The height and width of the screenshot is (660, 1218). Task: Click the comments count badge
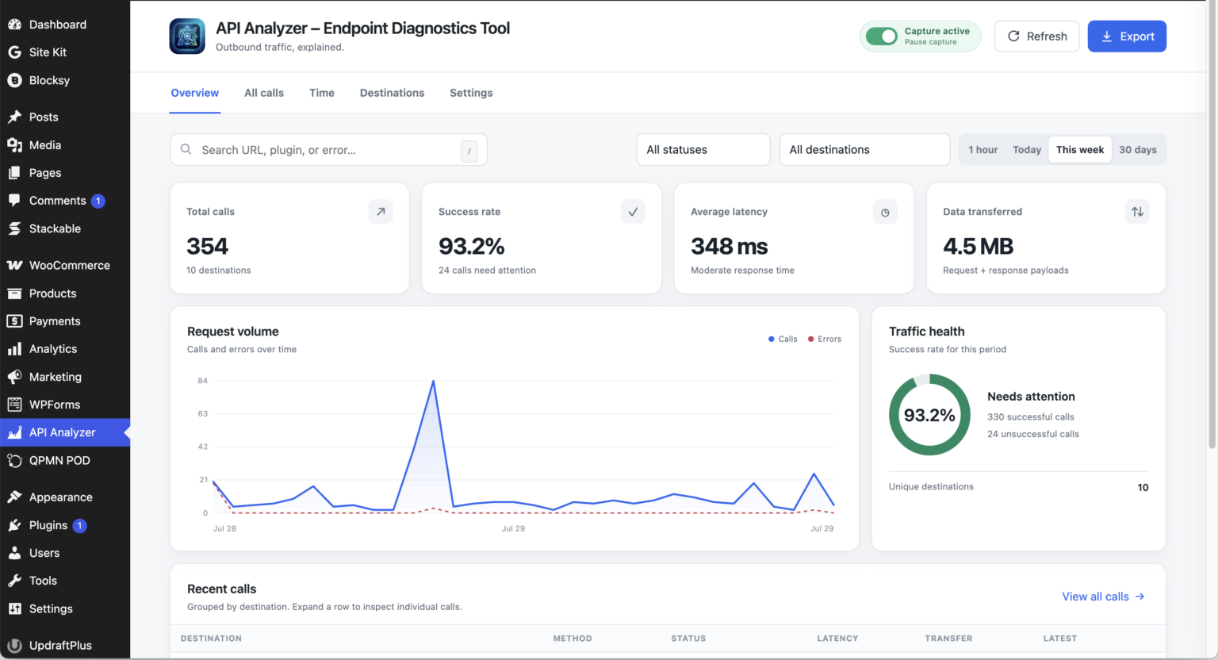pos(98,201)
